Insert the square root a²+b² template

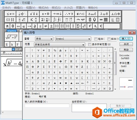point(12,37)
